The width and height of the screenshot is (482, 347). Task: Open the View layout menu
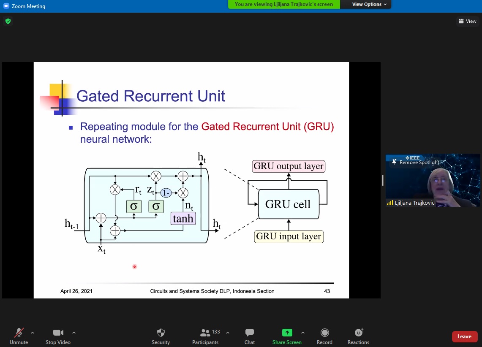tap(468, 21)
